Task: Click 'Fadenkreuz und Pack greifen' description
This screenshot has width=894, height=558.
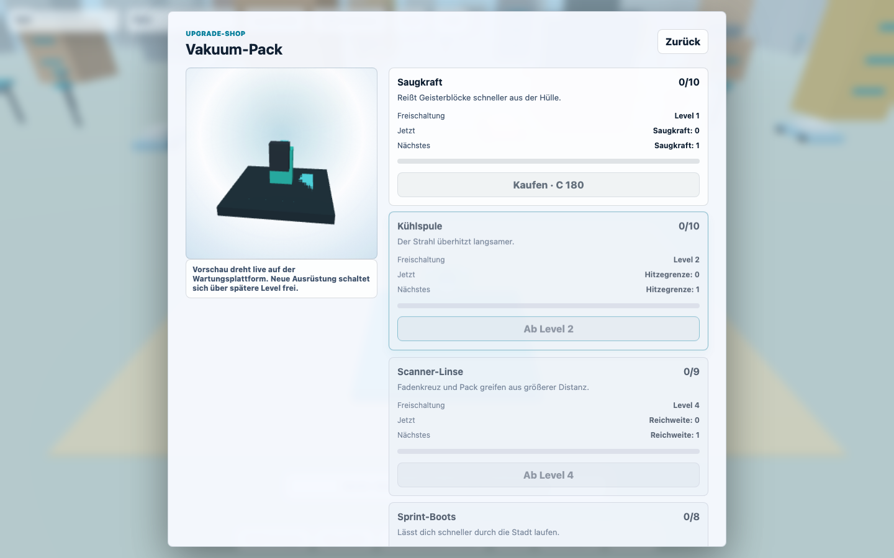Action: (x=493, y=387)
